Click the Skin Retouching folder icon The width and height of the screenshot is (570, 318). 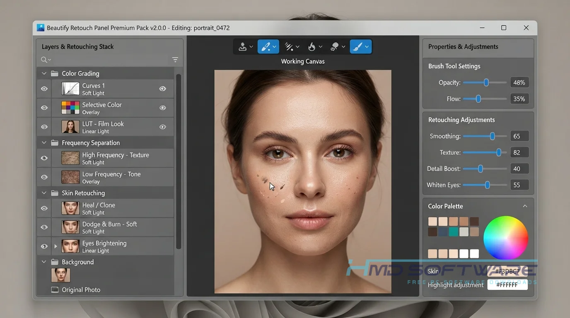pyautogui.click(x=54, y=193)
